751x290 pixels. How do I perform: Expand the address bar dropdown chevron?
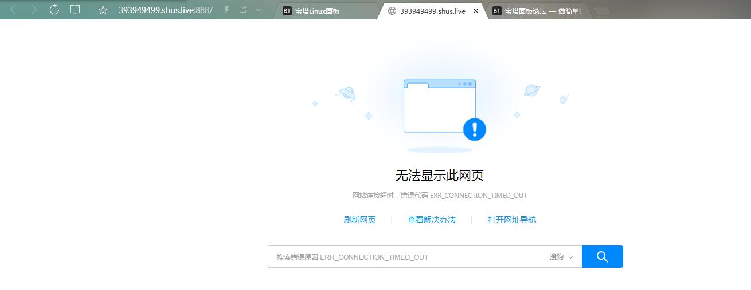[258, 10]
